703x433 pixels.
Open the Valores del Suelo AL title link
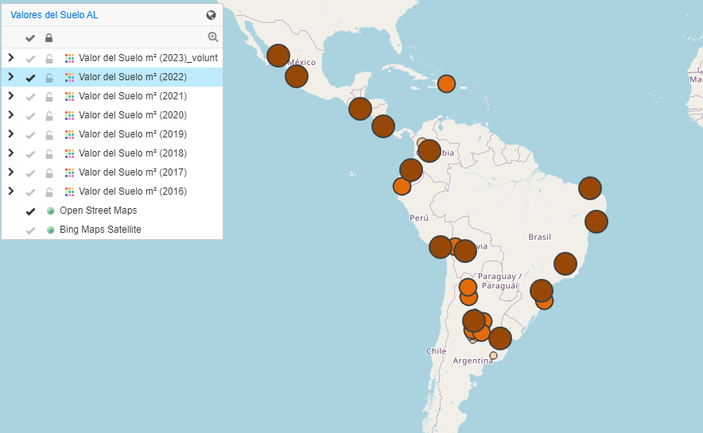54,15
